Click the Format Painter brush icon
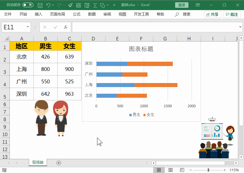Viewport: 244px width, 173px height. (x=70, y=5)
